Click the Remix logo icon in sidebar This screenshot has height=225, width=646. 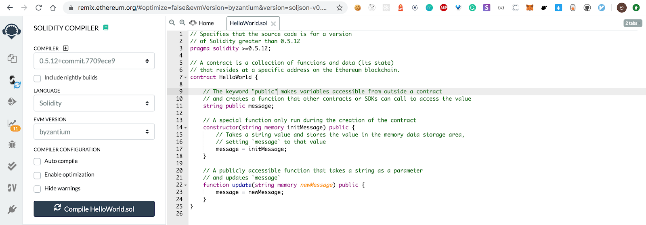pos(12,31)
